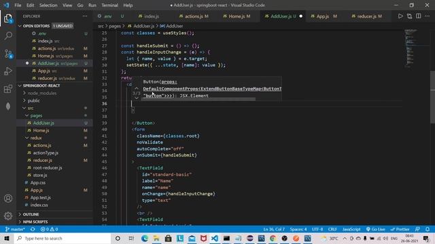Click the Synchronize Changes icon in status bar
Screen dimensions: 435x244
tap(33, 229)
